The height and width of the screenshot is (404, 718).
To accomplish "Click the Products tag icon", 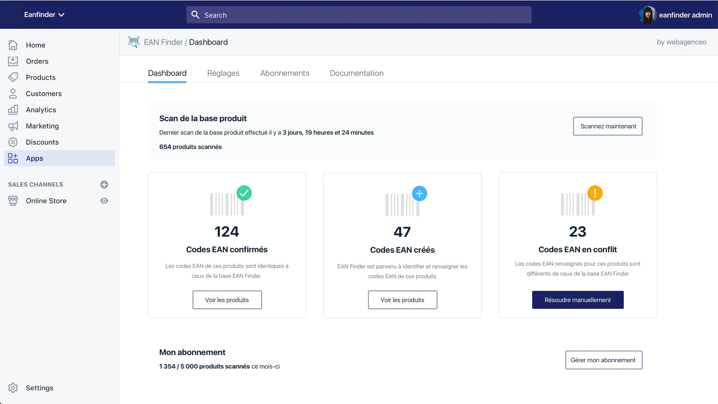I will coord(13,77).
